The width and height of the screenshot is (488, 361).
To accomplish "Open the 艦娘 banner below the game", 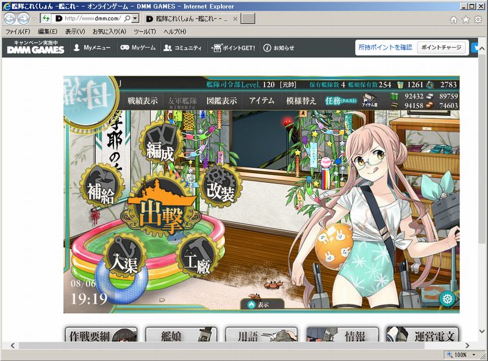I will [181, 334].
